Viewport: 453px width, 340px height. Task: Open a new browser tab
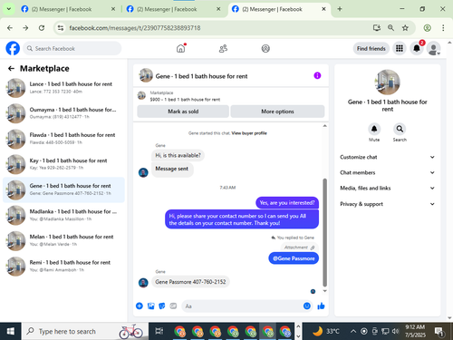[340, 9]
